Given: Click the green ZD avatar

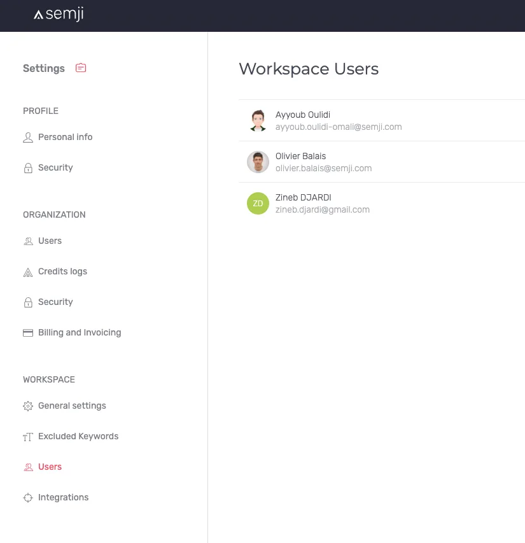Looking at the screenshot, I should (258, 203).
